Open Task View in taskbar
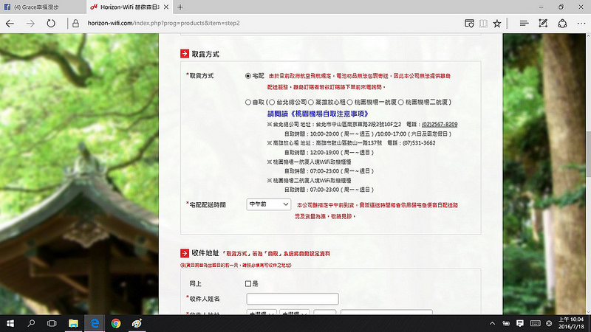Image resolution: width=591 pixels, height=332 pixels. pyautogui.click(x=52, y=323)
